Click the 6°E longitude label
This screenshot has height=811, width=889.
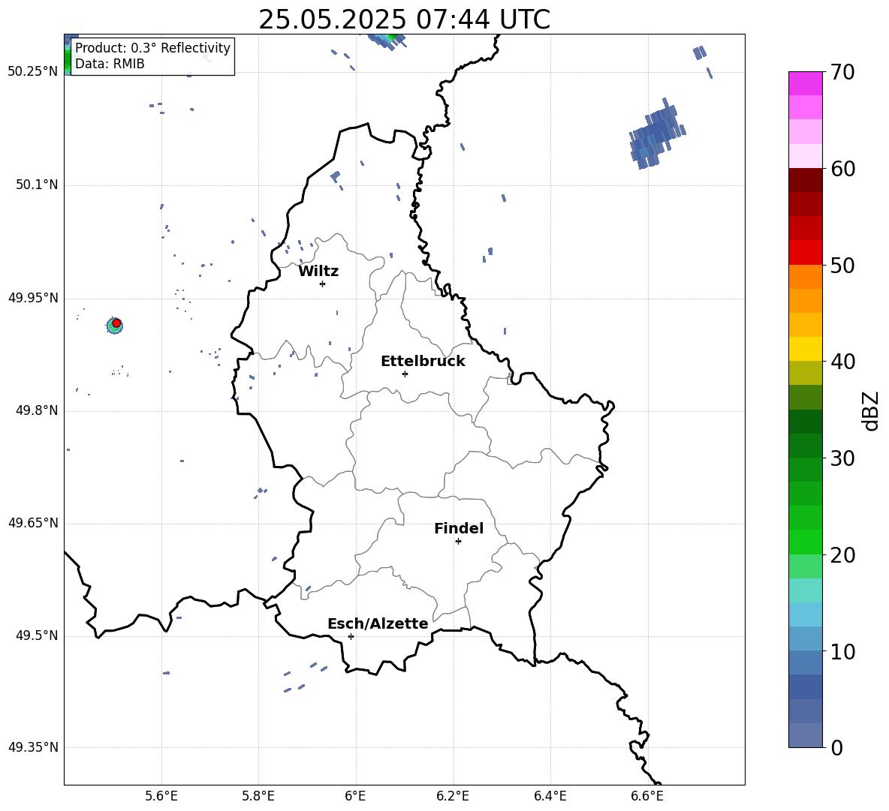[355, 796]
